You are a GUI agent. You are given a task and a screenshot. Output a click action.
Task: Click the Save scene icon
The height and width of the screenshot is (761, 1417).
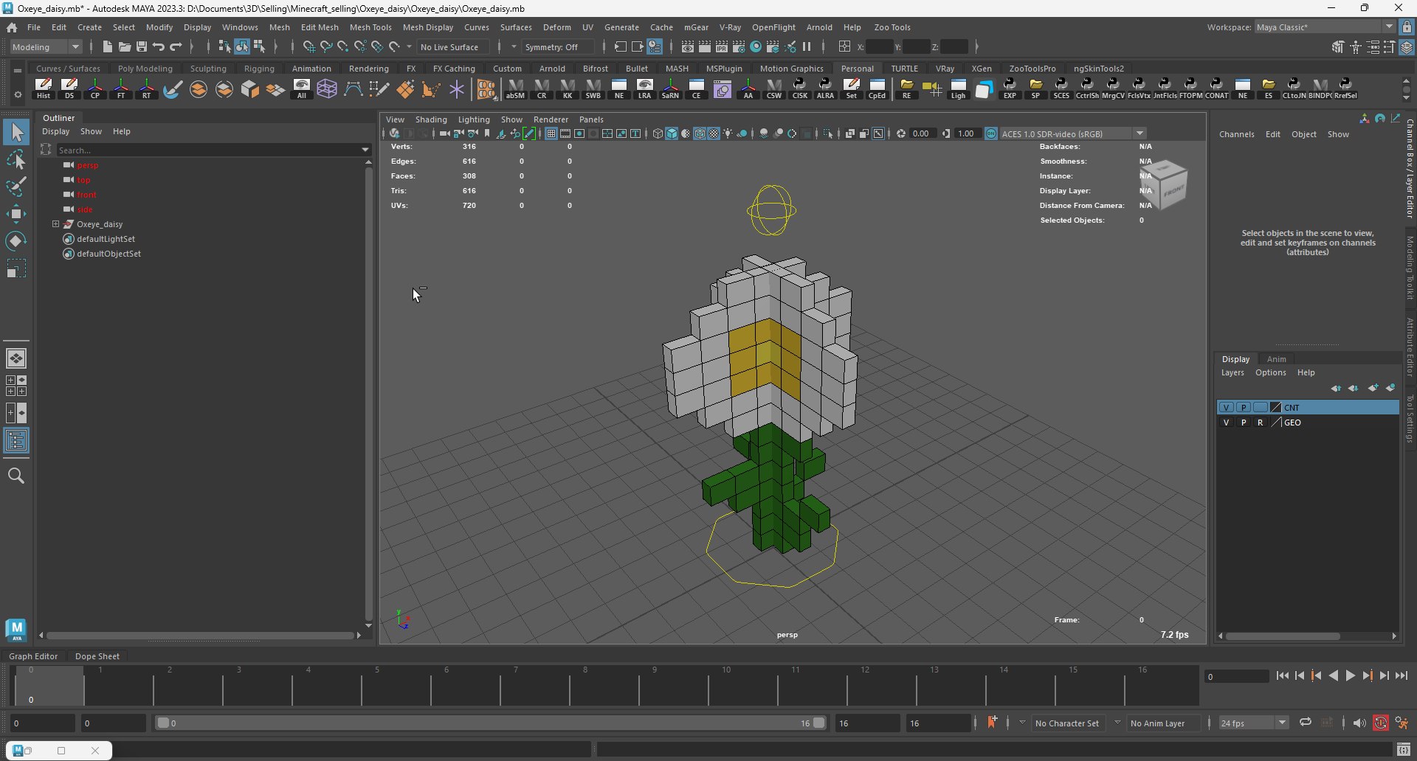[x=141, y=46]
